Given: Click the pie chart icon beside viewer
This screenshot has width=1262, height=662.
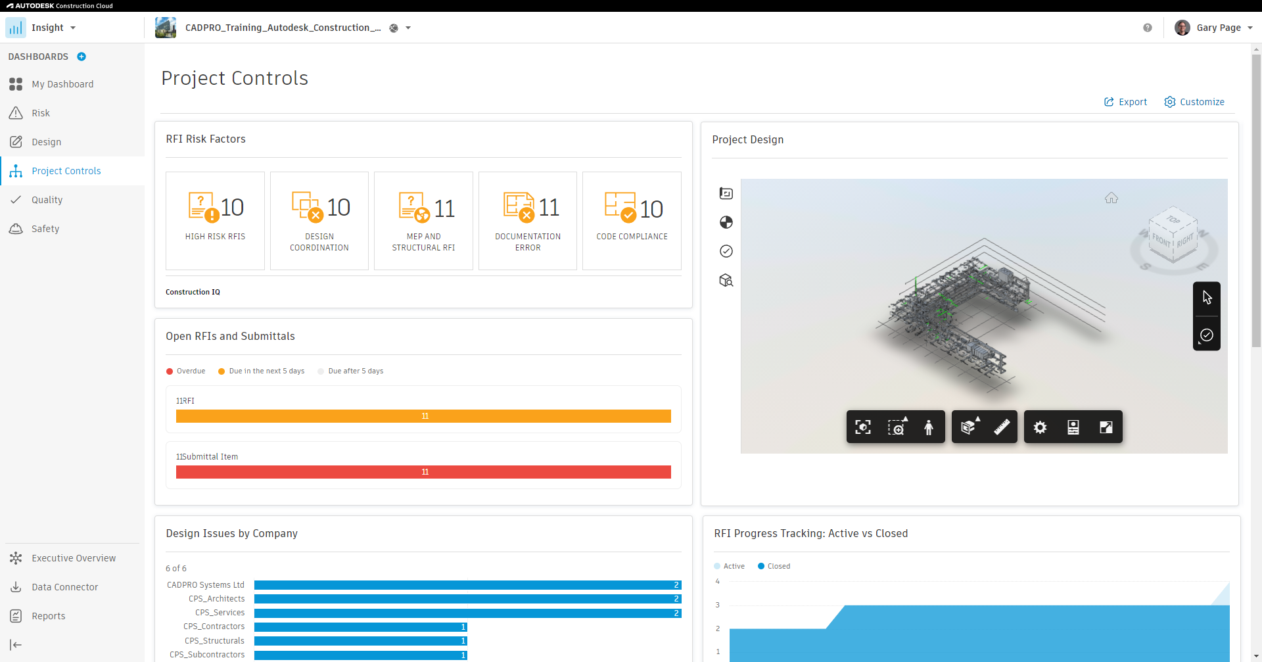Looking at the screenshot, I should pyautogui.click(x=726, y=222).
